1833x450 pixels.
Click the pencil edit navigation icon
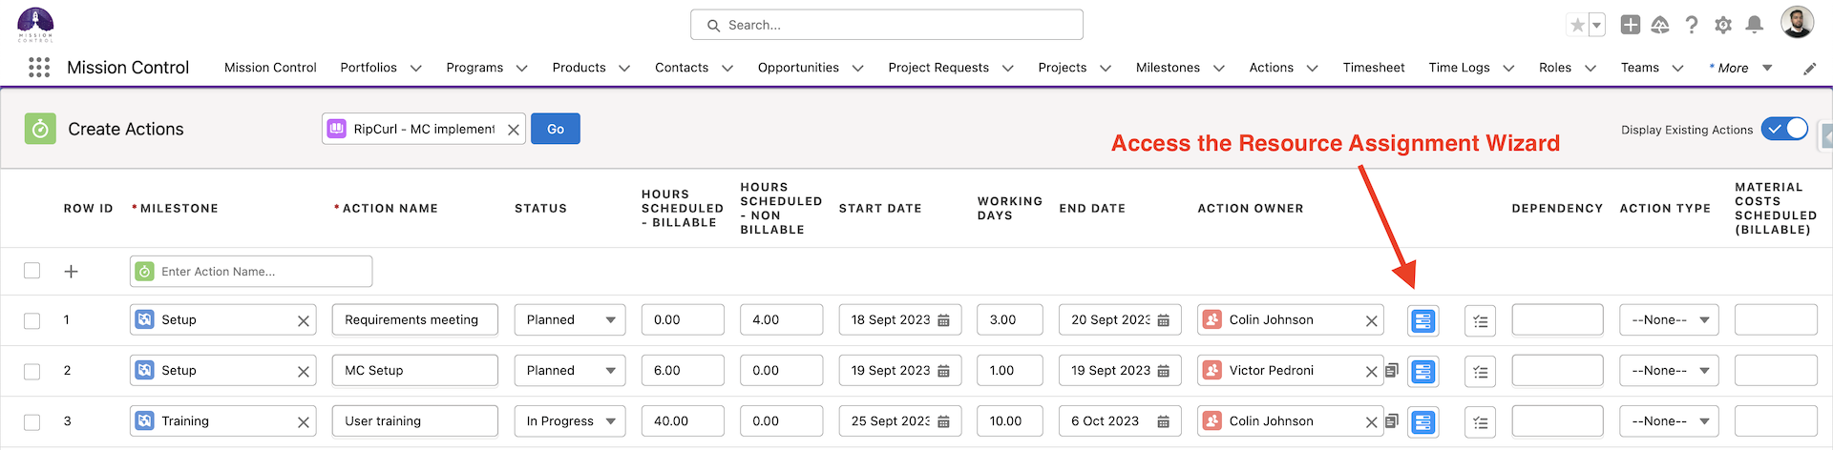[x=1809, y=69]
